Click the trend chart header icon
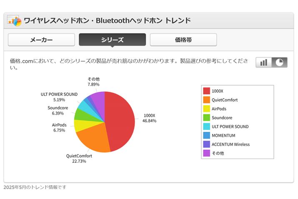This screenshot has width=298, height=199. coord(14,20)
